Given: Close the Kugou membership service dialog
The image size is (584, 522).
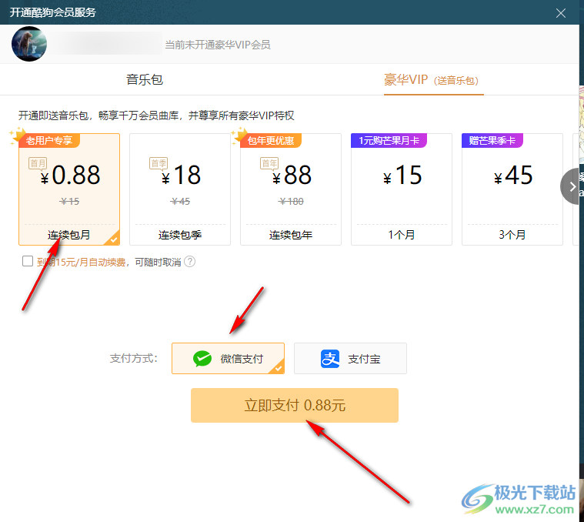Looking at the screenshot, I should (x=561, y=13).
